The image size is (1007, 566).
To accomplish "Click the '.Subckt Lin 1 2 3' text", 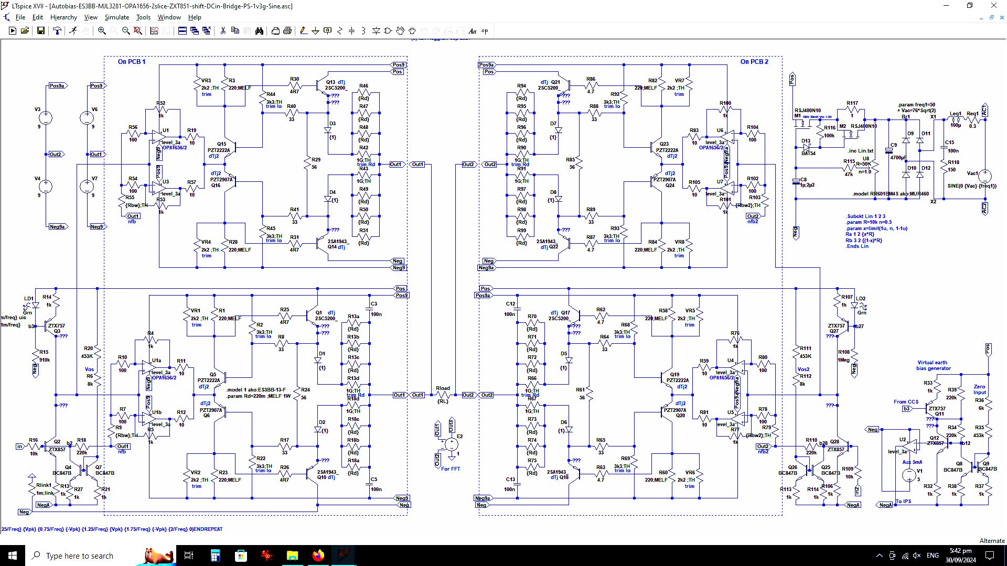I will coord(865,216).
